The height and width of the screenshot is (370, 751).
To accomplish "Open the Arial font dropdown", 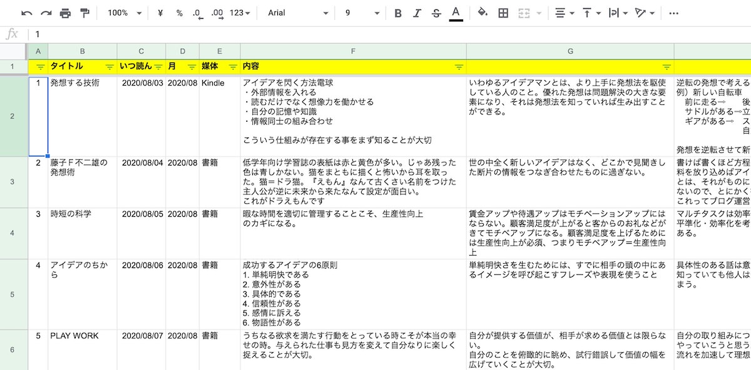I will coord(298,13).
